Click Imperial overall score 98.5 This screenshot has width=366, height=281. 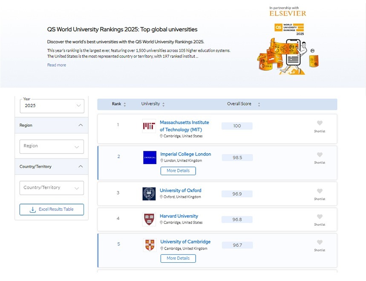coord(237,158)
